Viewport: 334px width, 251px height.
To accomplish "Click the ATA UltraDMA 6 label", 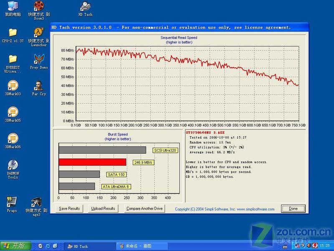I will click(x=116, y=187).
